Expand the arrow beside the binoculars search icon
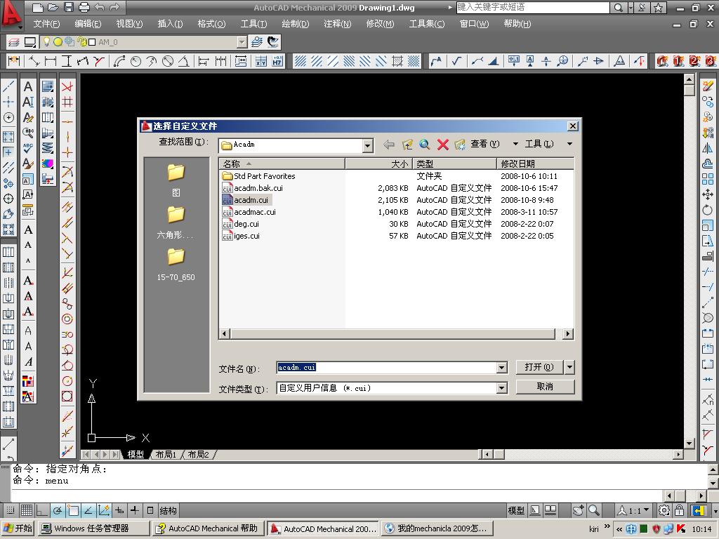The image size is (719, 539). pos(631,7)
